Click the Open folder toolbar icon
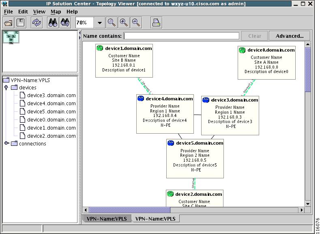 pos(9,22)
